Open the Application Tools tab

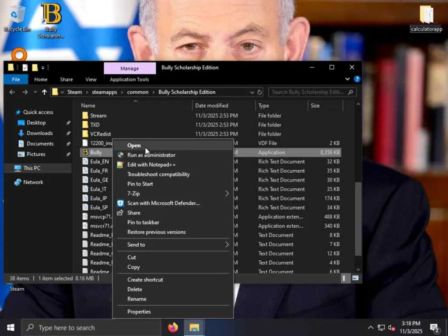[x=129, y=80]
